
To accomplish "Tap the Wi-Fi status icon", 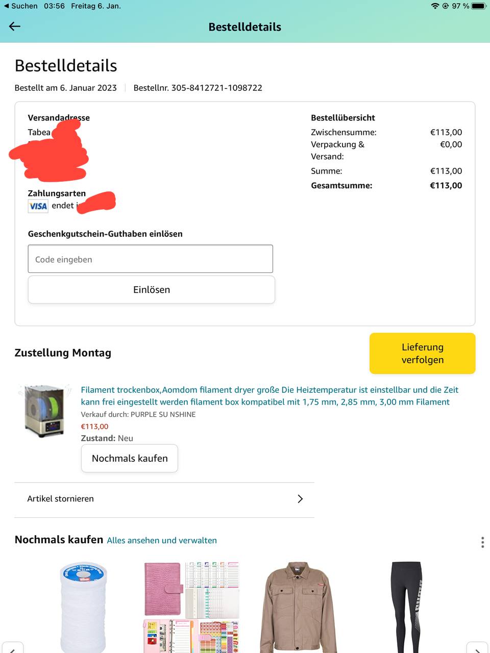I will point(435,6).
